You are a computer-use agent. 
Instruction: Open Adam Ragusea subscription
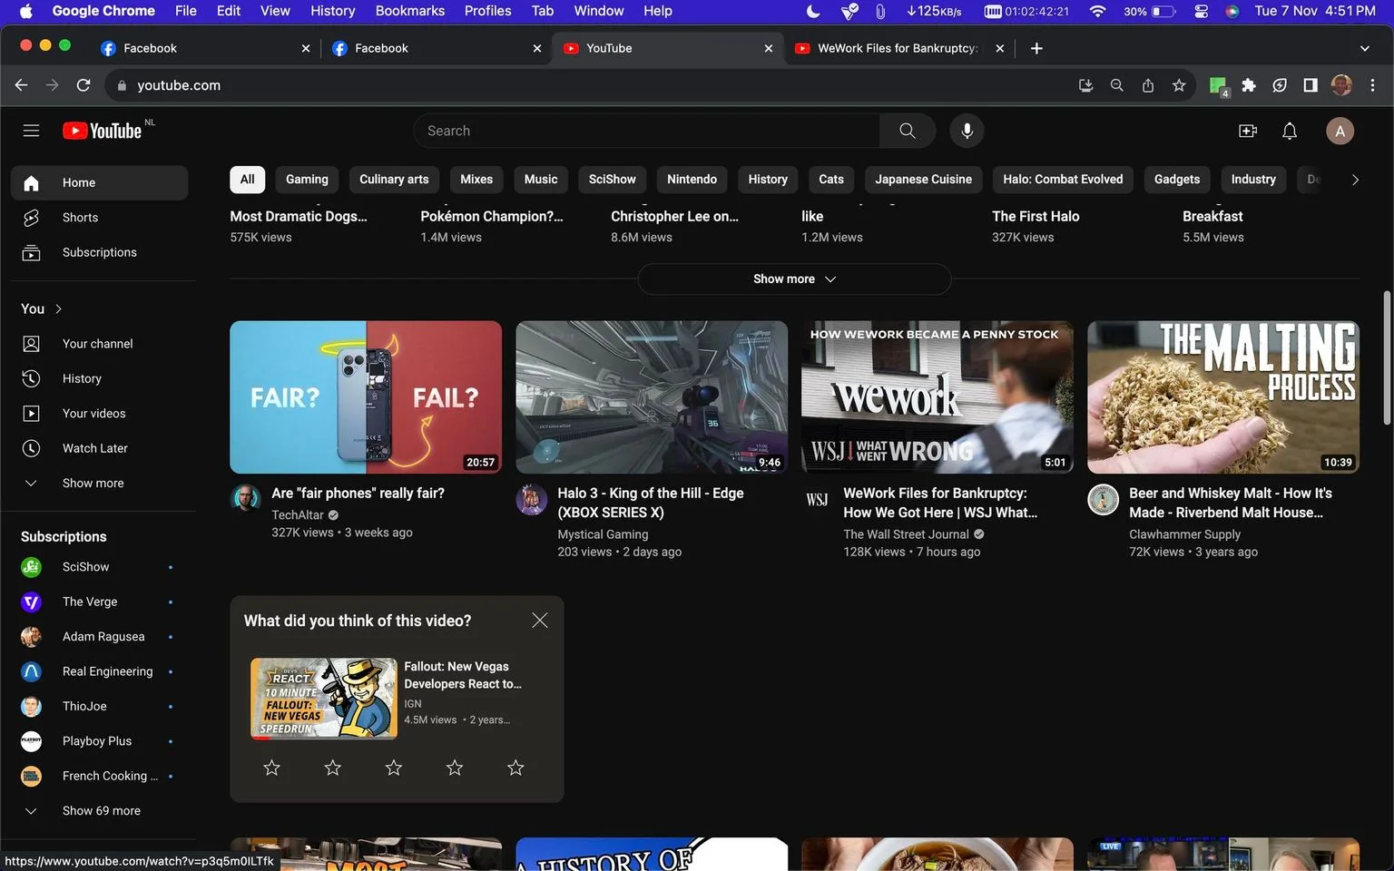(98, 637)
